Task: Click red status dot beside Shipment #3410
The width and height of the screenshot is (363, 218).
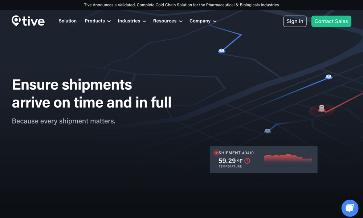Action: click(216, 153)
